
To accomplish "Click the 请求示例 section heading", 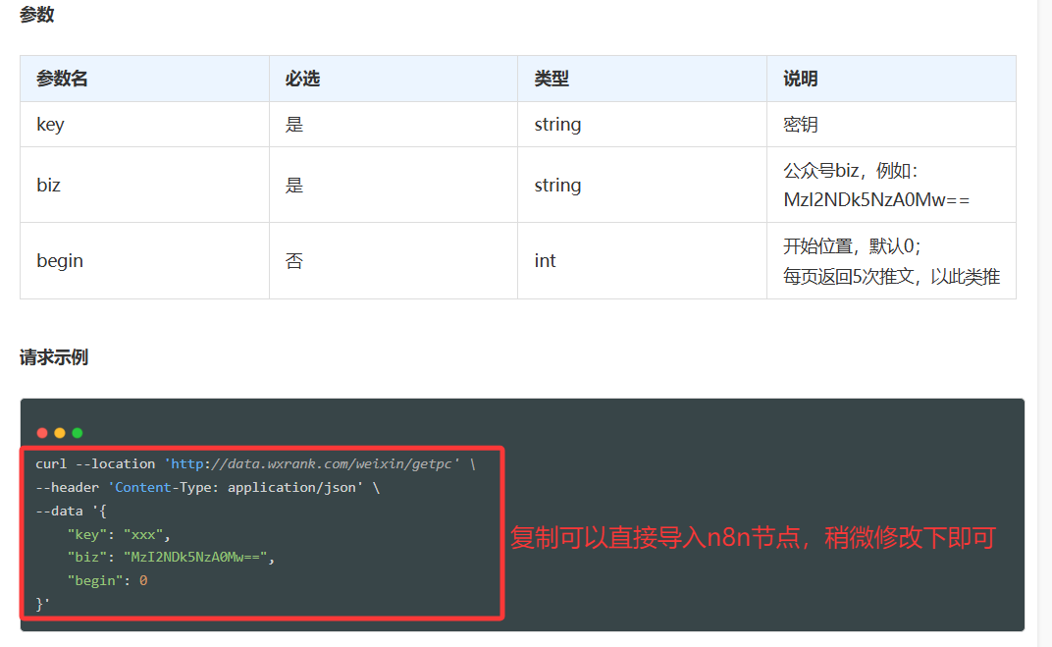I will 51,356.
